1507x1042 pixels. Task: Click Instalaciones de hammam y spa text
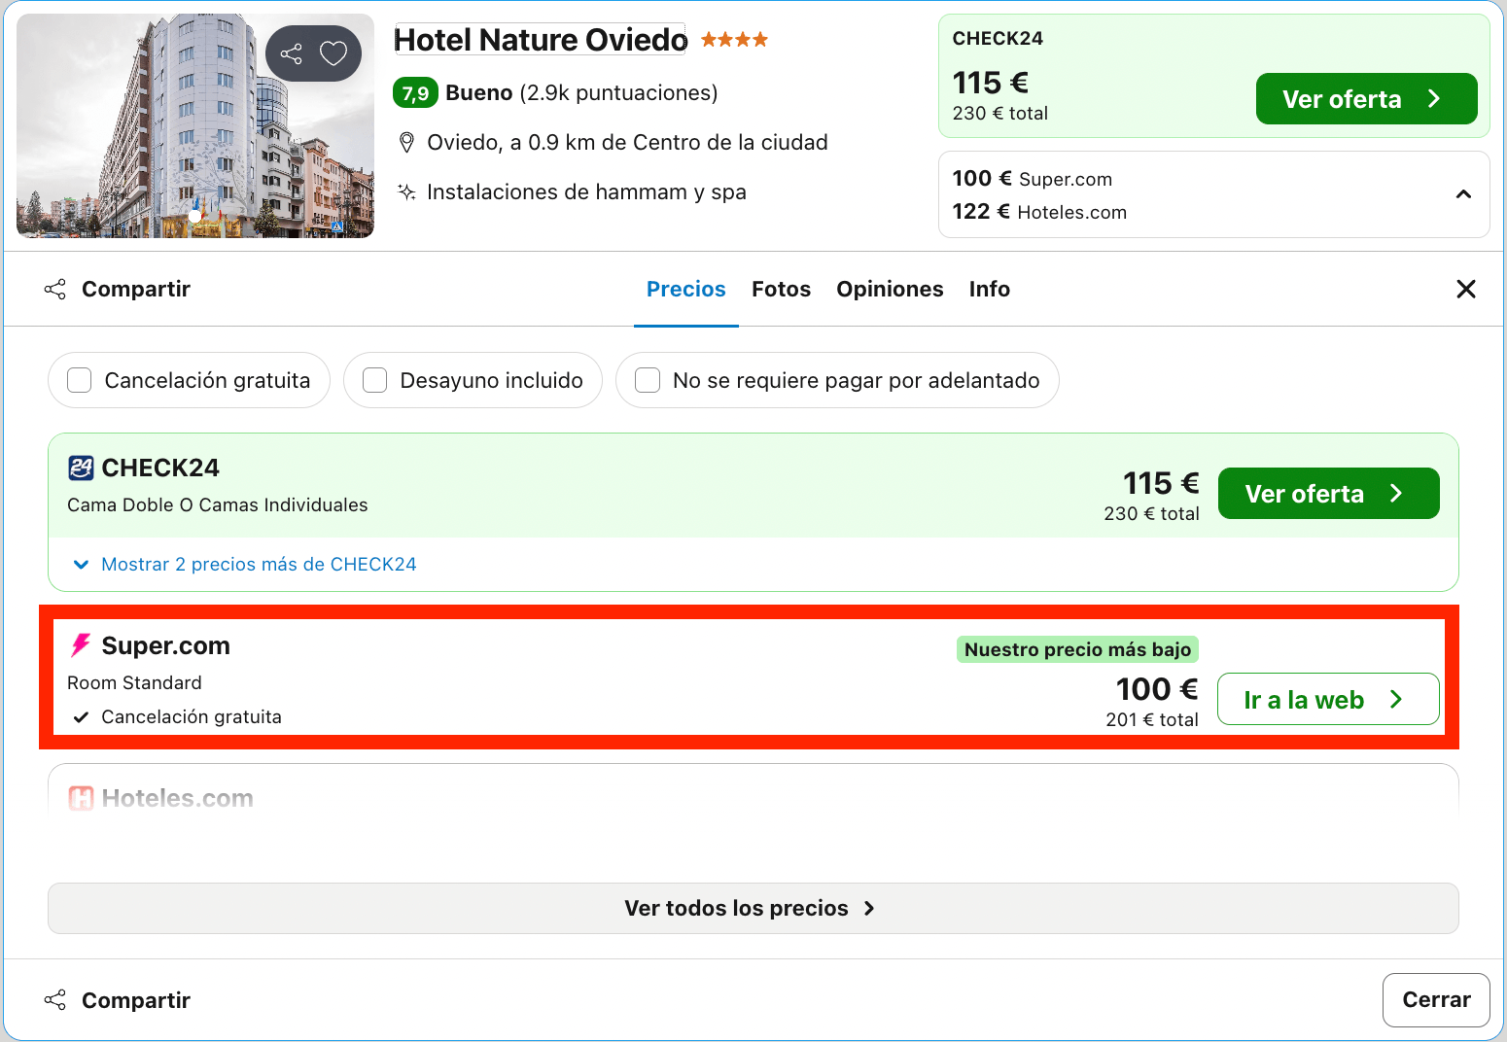tap(587, 192)
